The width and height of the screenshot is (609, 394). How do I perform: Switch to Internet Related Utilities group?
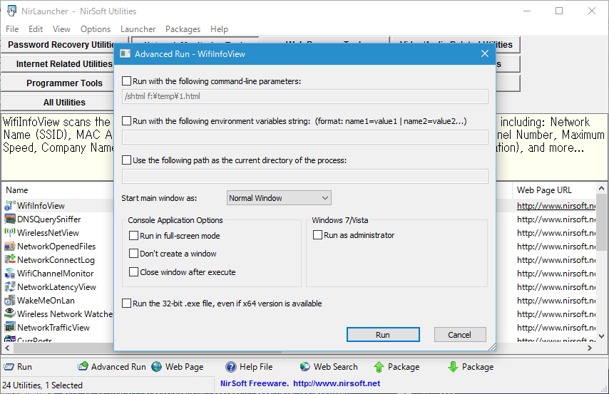(58, 63)
